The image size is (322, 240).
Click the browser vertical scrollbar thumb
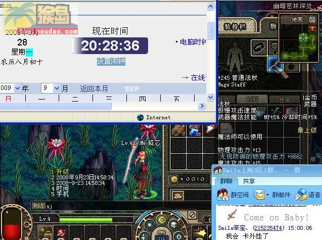pyautogui.click(x=210, y=30)
